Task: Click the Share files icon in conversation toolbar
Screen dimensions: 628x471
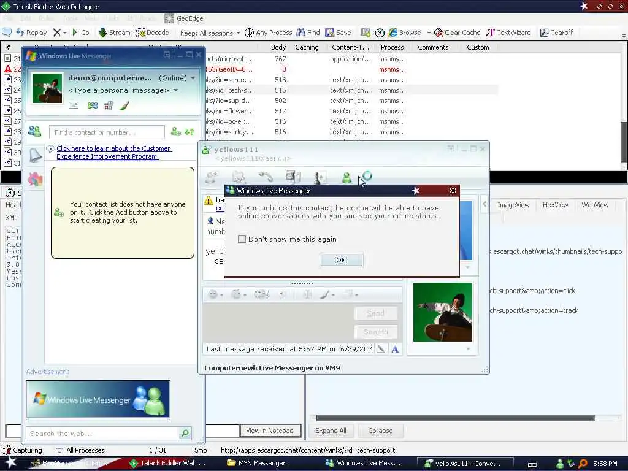Action: (239, 177)
